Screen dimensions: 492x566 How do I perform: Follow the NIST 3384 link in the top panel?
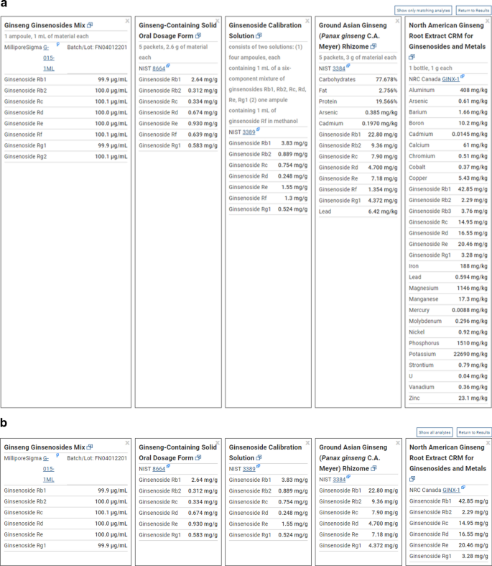[339, 68]
